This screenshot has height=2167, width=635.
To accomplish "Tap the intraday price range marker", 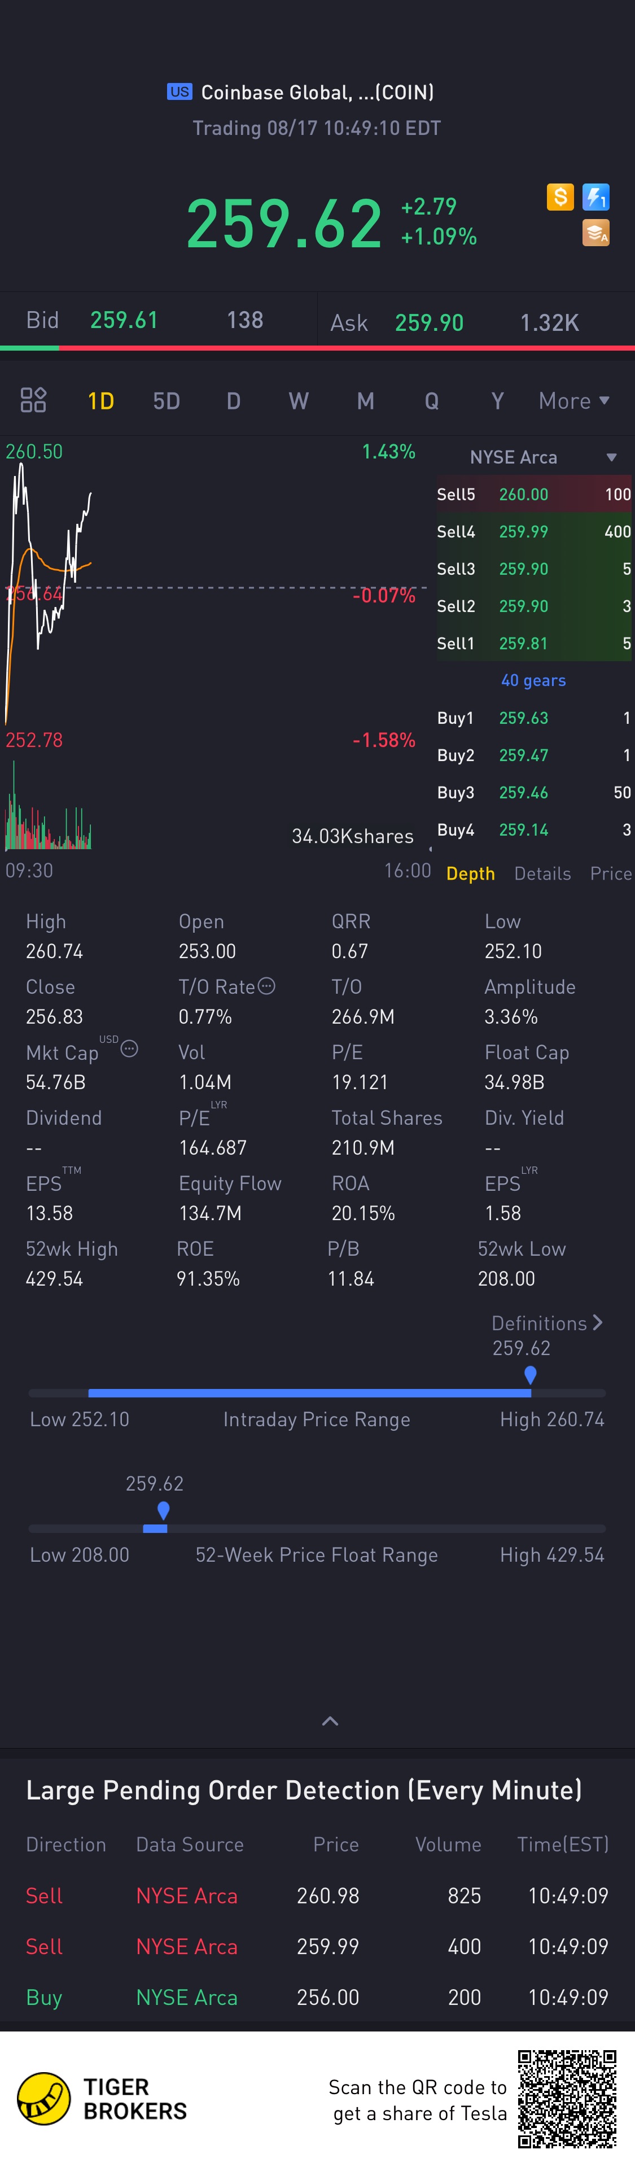I will pos(530,1375).
